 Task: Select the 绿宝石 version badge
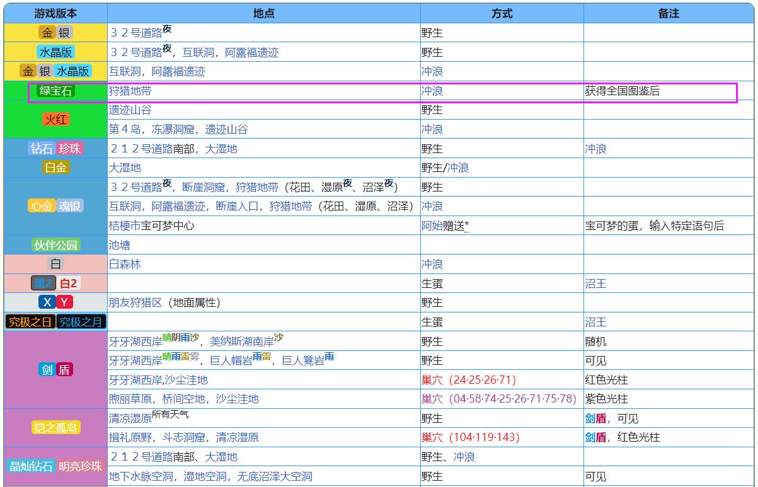[55, 90]
